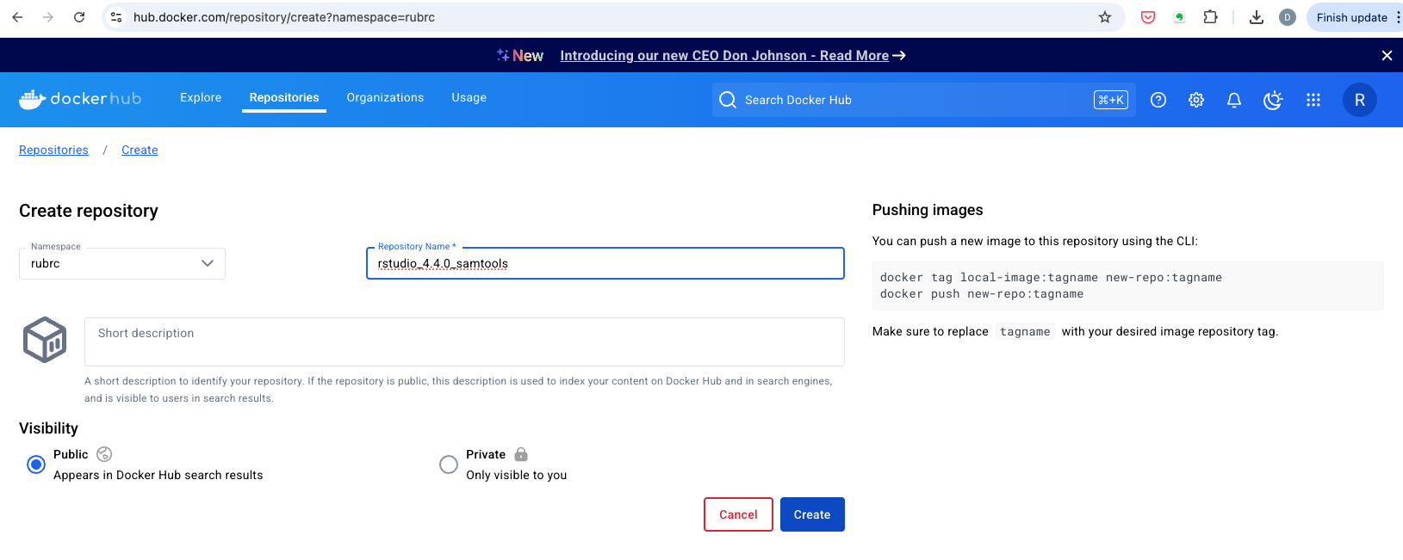Click the Short description text area
1403x560 pixels.
point(464,342)
